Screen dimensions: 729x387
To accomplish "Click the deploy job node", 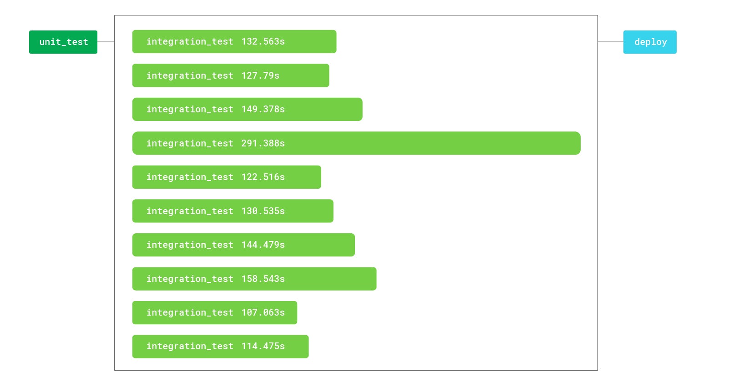I will 650,42.
